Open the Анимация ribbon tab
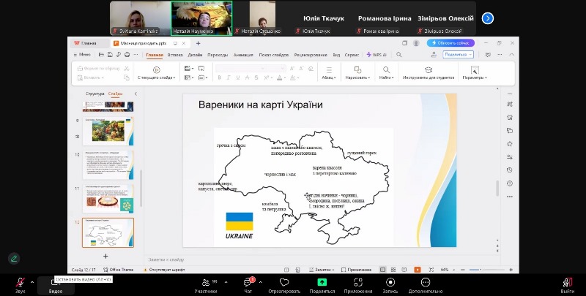 click(x=242, y=55)
